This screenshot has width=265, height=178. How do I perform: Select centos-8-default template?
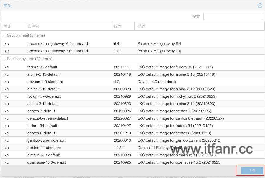133,133
